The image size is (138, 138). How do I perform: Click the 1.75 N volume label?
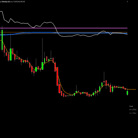pos(133,110)
